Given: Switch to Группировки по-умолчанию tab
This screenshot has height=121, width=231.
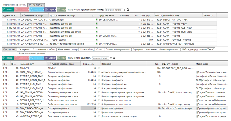Looking at the screenshot, I should click(x=118, y=49).
